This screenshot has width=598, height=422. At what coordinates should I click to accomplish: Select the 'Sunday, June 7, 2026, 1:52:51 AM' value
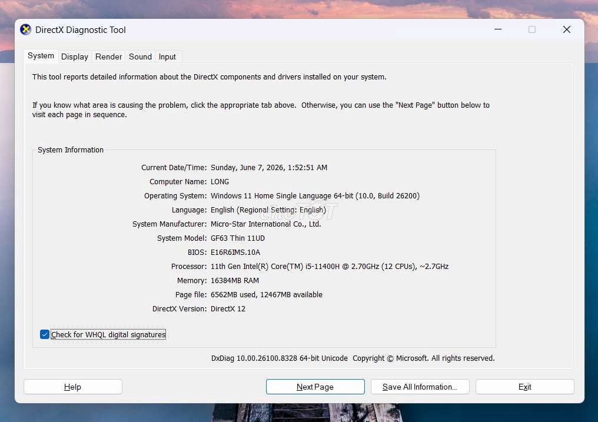(x=269, y=168)
